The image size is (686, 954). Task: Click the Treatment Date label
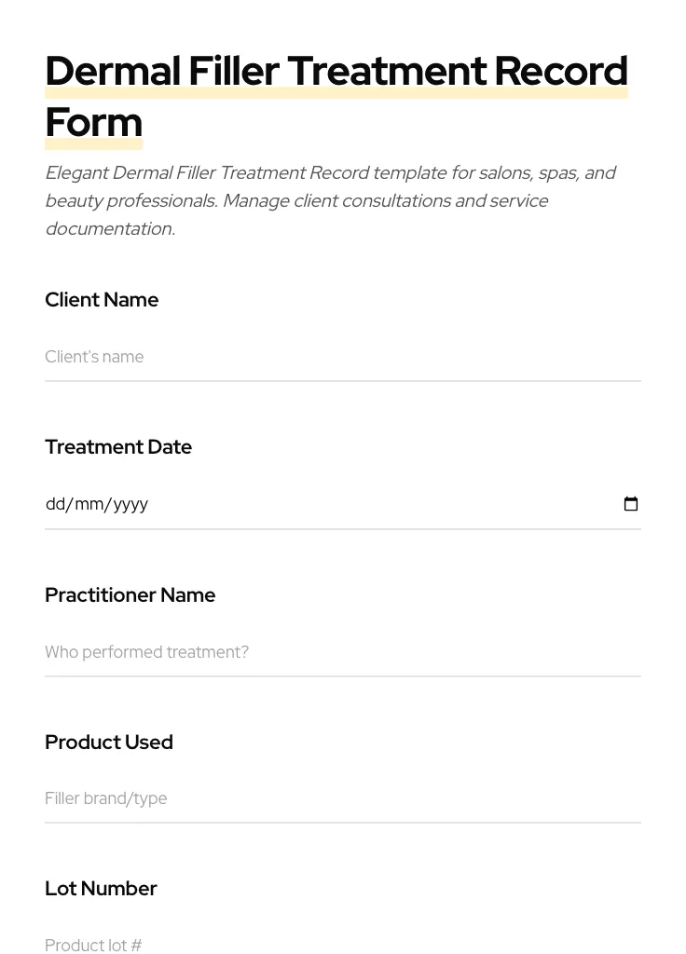(x=118, y=446)
